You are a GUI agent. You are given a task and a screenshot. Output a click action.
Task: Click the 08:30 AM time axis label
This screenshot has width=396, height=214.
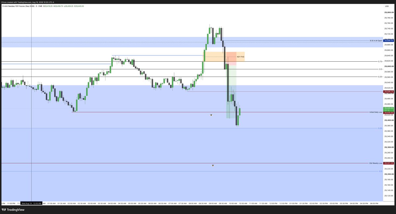pos(203,203)
